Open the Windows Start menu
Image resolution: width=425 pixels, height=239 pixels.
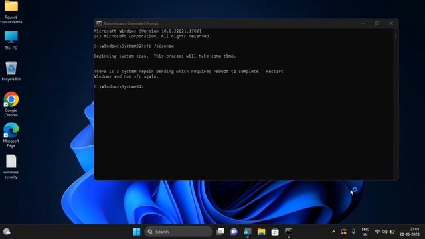[137, 232]
